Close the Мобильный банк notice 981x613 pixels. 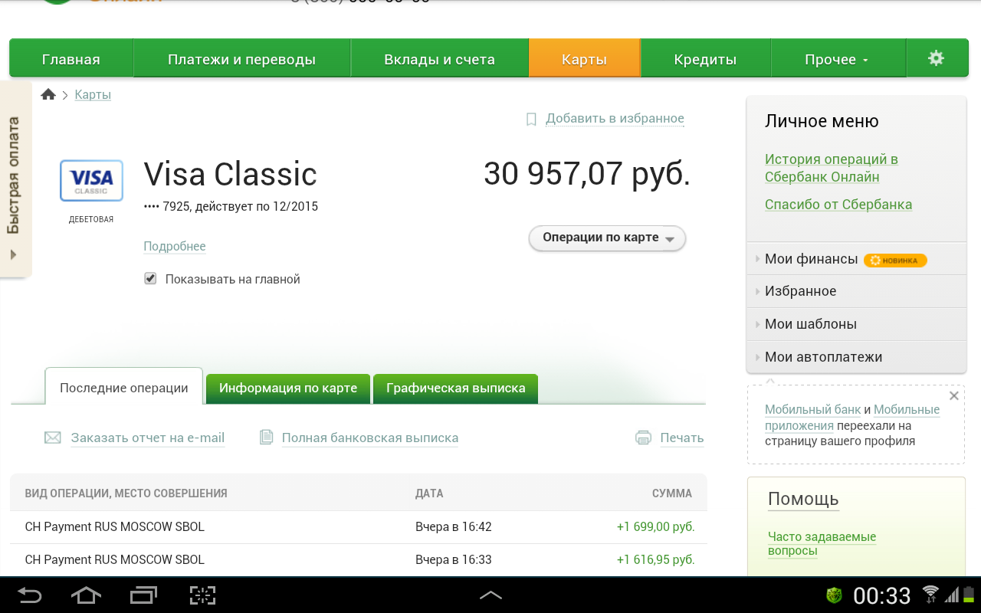(953, 396)
